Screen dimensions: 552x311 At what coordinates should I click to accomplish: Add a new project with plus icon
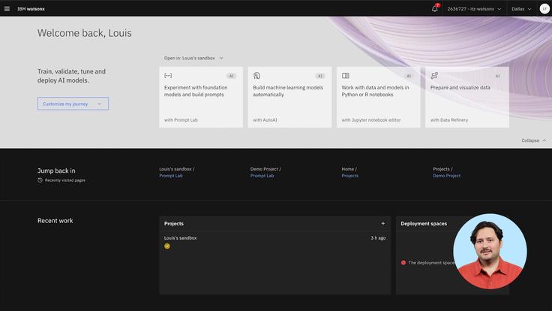click(383, 224)
